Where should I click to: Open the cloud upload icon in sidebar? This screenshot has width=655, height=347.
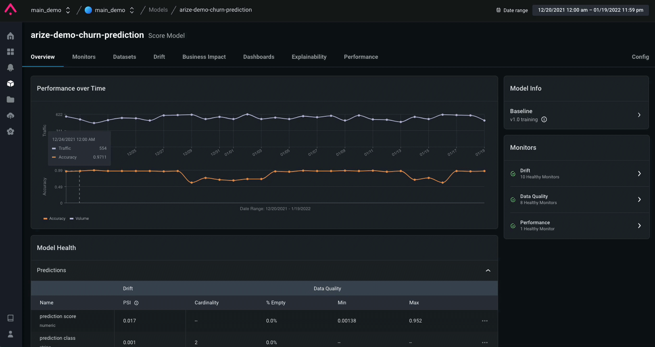pos(10,116)
